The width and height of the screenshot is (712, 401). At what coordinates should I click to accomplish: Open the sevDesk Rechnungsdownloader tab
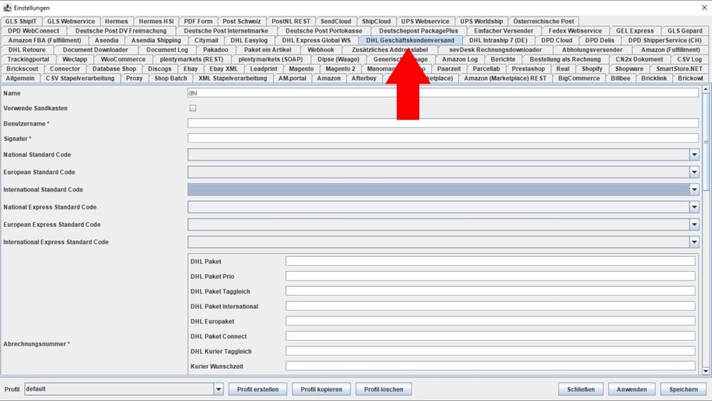(495, 50)
